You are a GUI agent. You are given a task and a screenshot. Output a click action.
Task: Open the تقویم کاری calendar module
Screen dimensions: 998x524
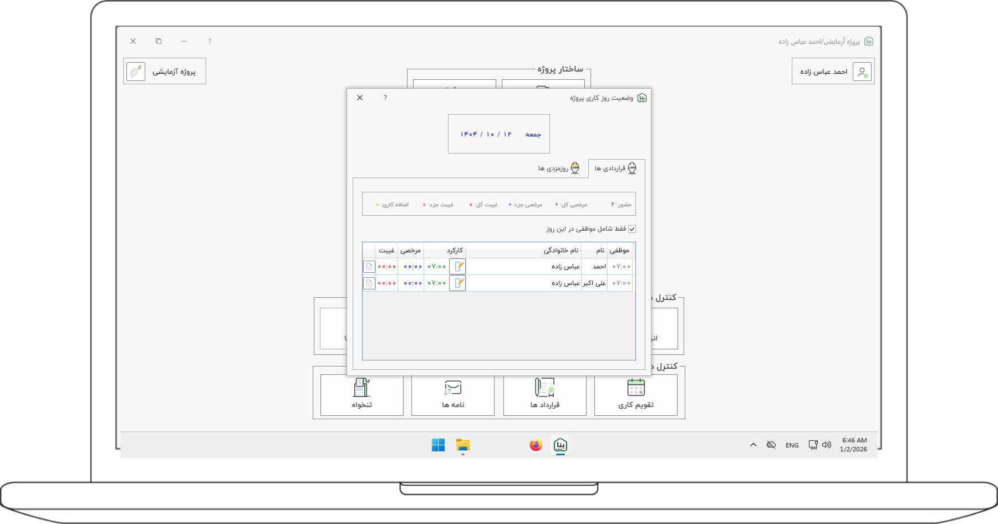[x=635, y=395]
